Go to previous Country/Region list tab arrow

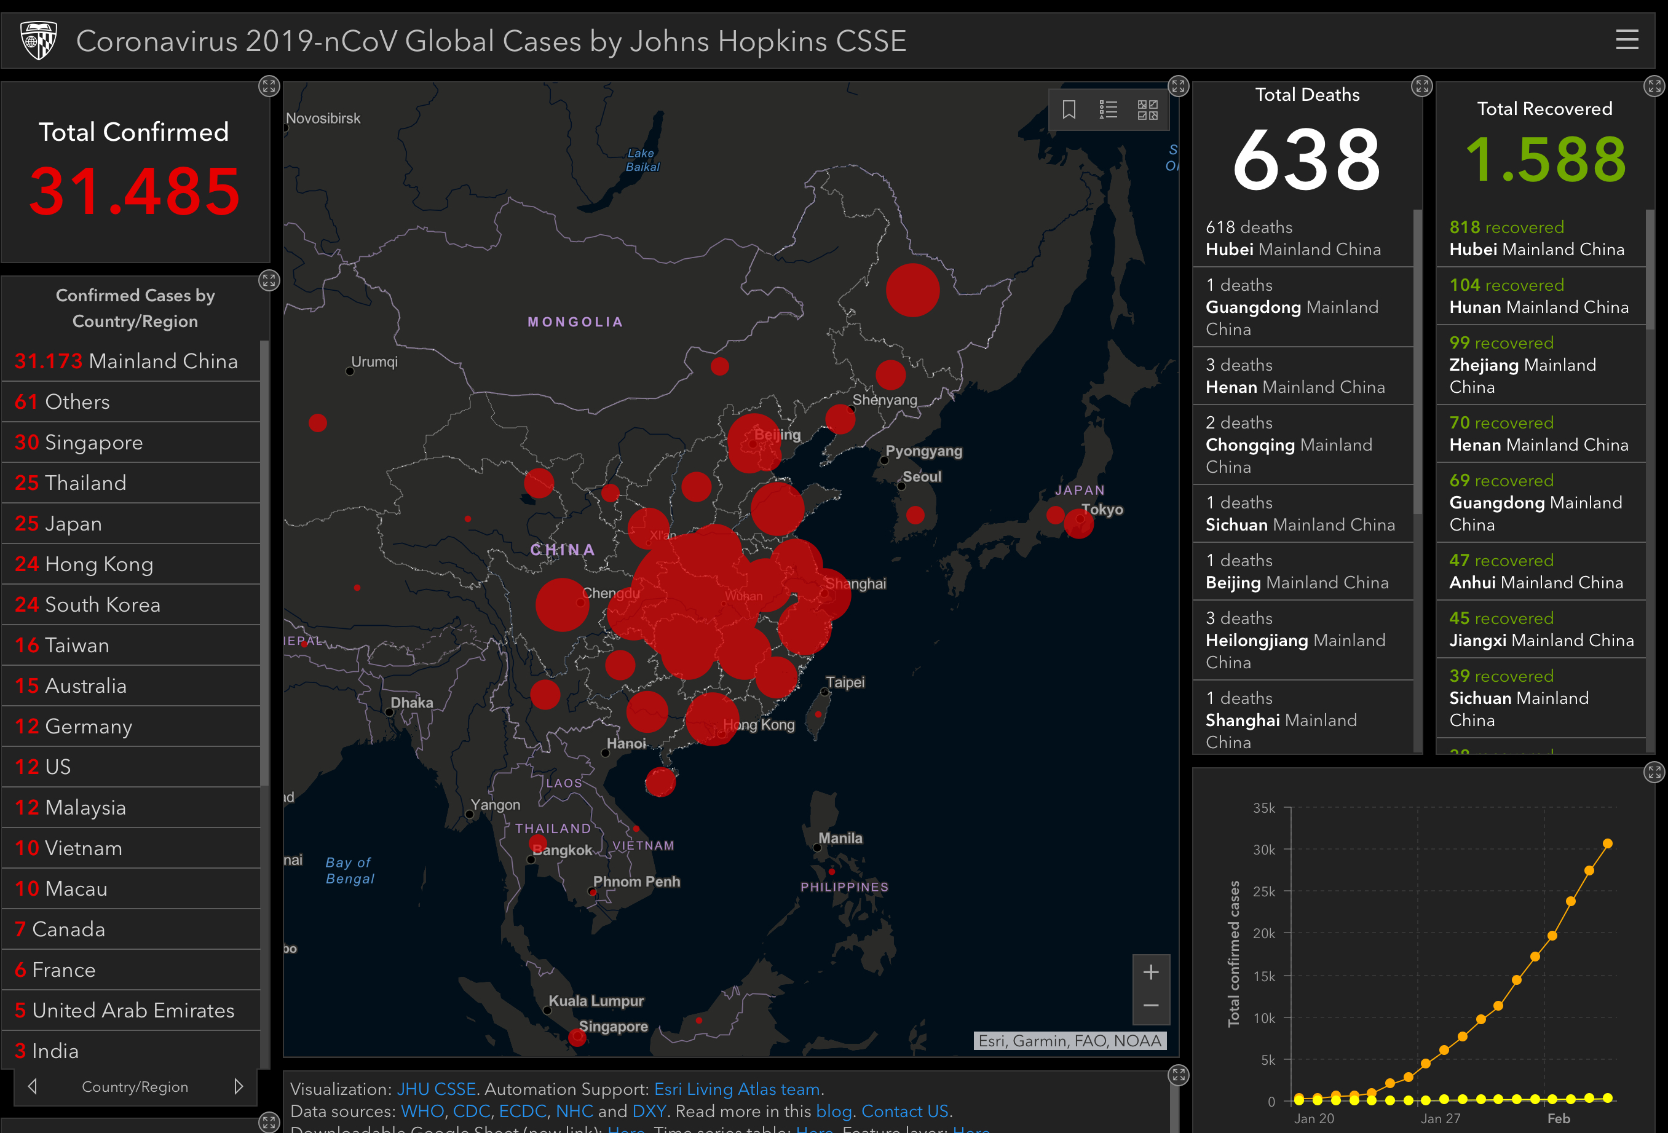(x=33, y=1086)
